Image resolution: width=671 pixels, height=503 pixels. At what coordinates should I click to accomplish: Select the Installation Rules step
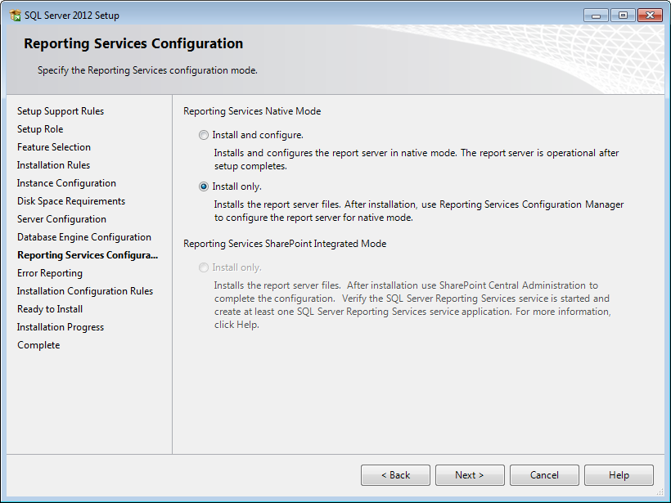tap(53, 165)
